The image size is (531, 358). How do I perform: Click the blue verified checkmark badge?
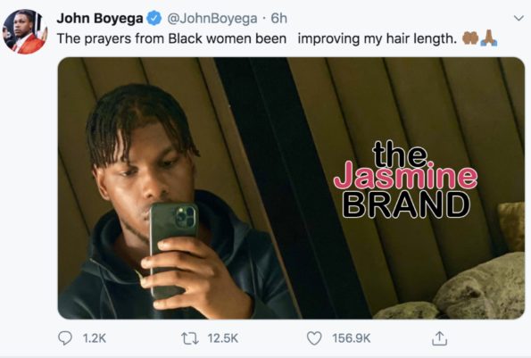pos(154,18)
